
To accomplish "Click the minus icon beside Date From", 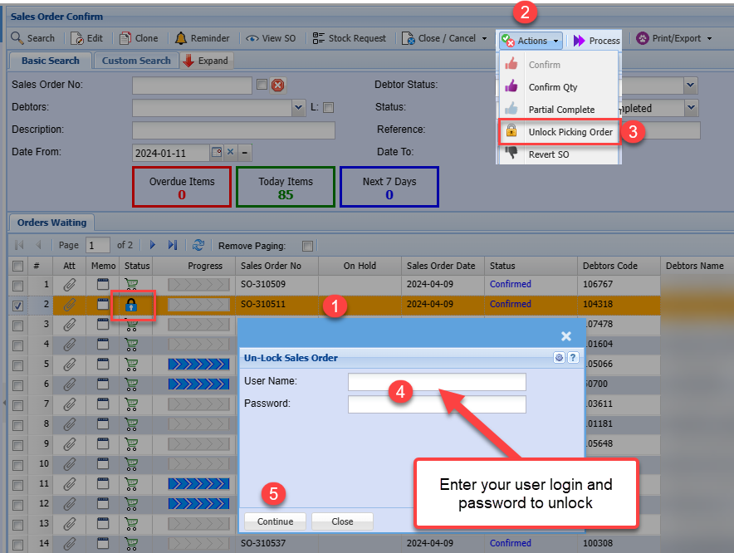I will click(x=245, y=153).
